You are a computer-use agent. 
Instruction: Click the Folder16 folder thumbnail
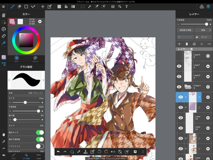click(188, 87)
